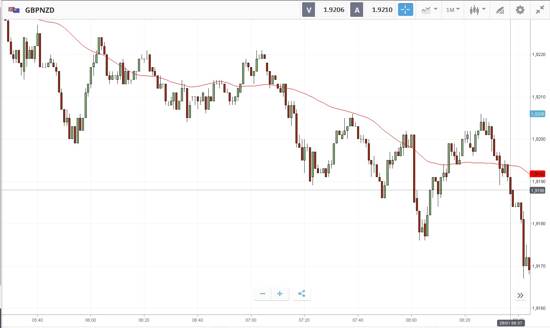The width and height of the screenshot is (550, 328).
Task: Click the collapse chart arrows icon
Action: 540,10
